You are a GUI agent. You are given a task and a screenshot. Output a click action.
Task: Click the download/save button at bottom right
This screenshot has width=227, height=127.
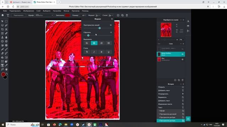188,119
